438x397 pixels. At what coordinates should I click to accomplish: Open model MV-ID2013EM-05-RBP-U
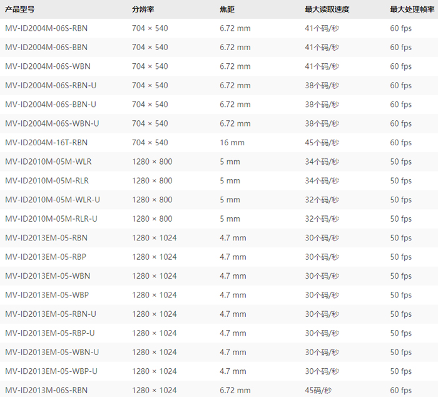[x=51, y=334]
